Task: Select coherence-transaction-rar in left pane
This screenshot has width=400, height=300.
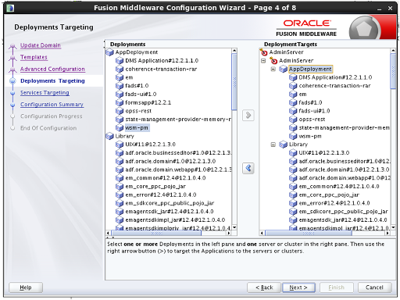Action: (161, 69)
